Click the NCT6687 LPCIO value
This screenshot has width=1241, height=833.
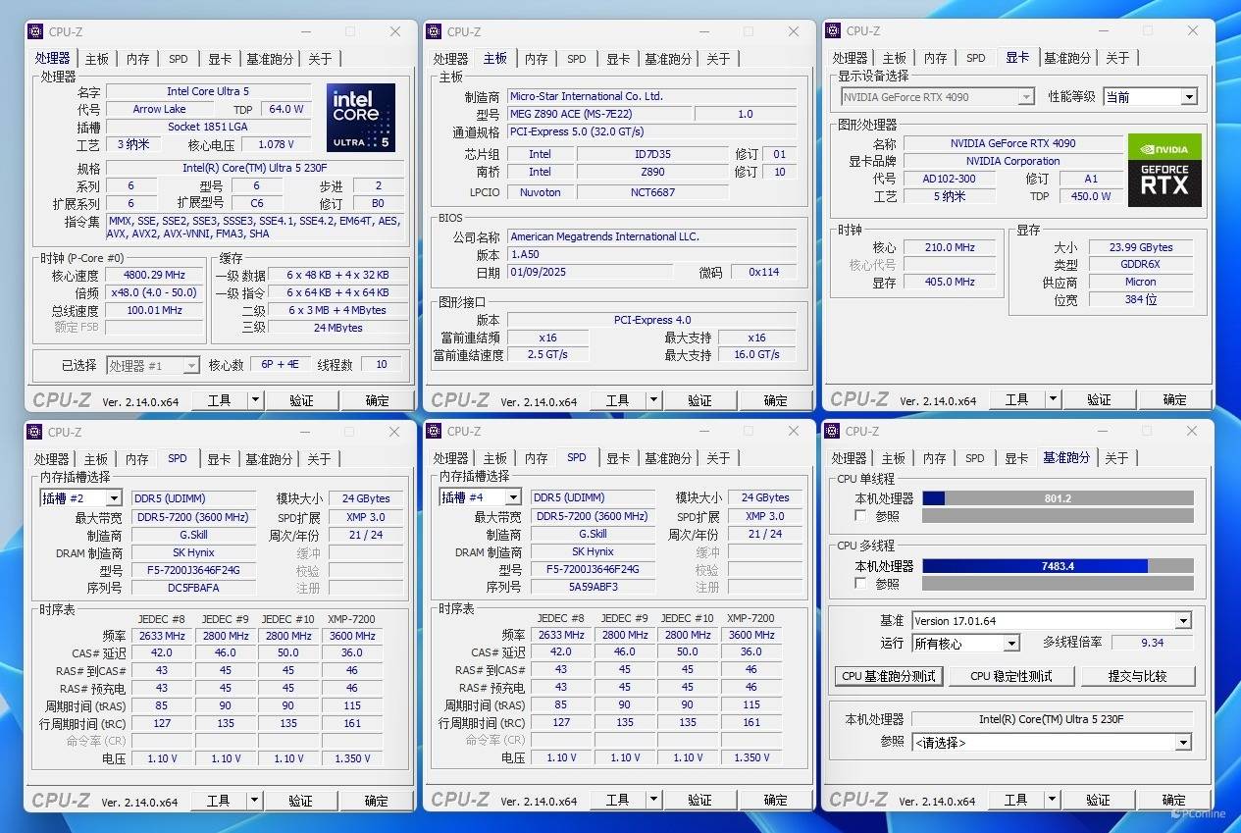pyautogui.click(x=652, y=192)
